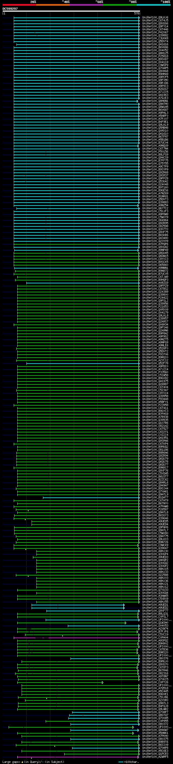Select hit label UniRef100_Q4KQP2
The height and width of the screenshot is (764, 173).
click(155, 560)
